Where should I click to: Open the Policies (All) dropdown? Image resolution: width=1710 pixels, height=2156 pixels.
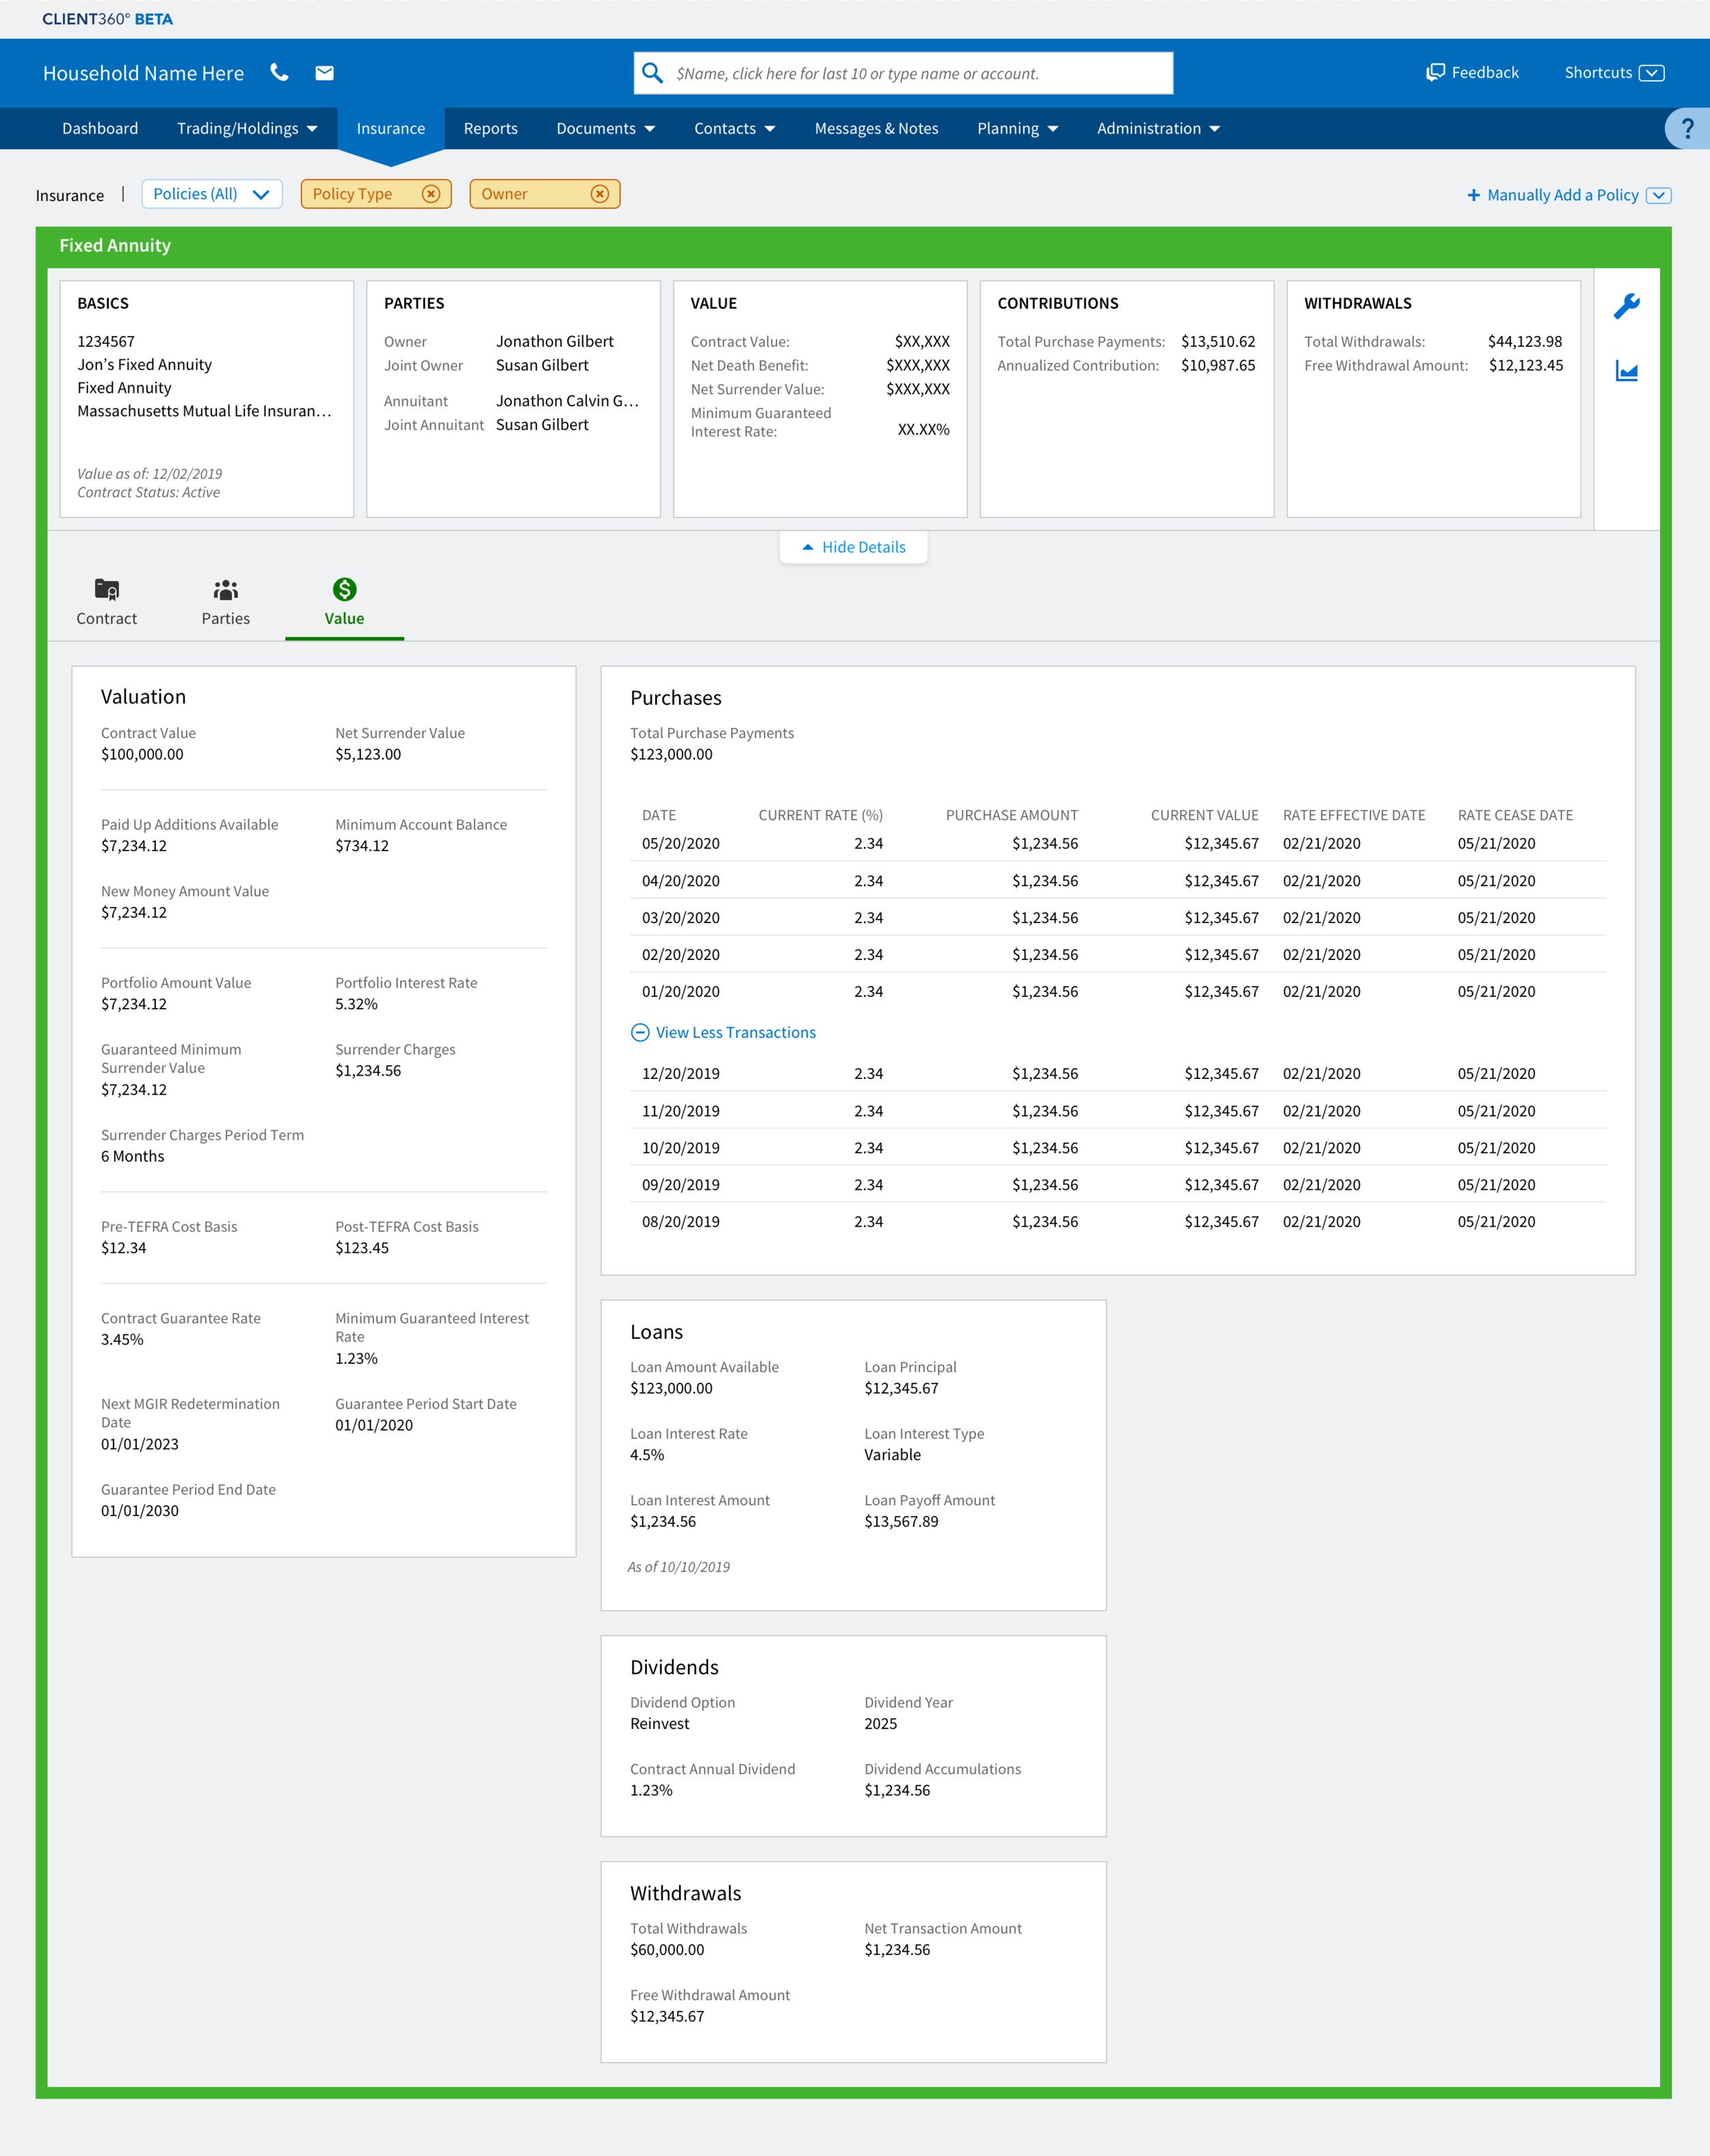tap(212, 194)
